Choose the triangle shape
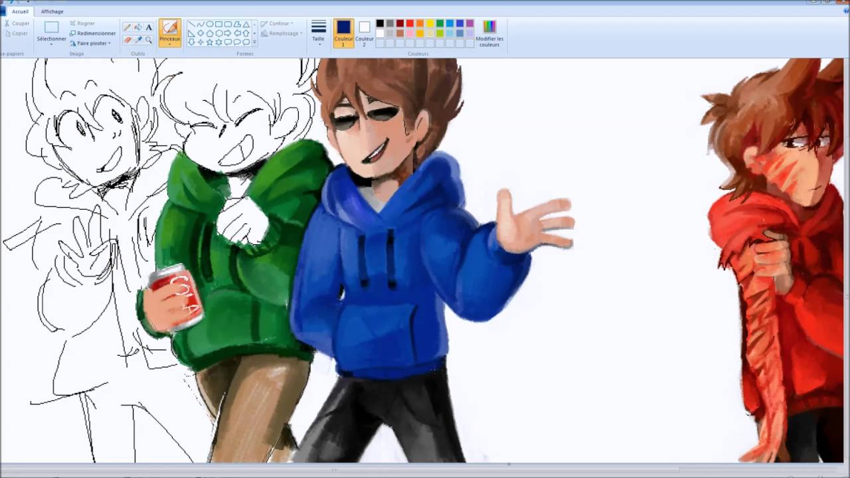This screenshot has height=478, width=850. pyautogui.click(x=246, y=24)
